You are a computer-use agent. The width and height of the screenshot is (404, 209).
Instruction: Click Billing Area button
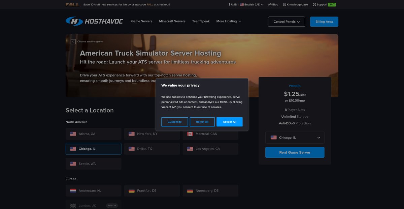point(324,22)
